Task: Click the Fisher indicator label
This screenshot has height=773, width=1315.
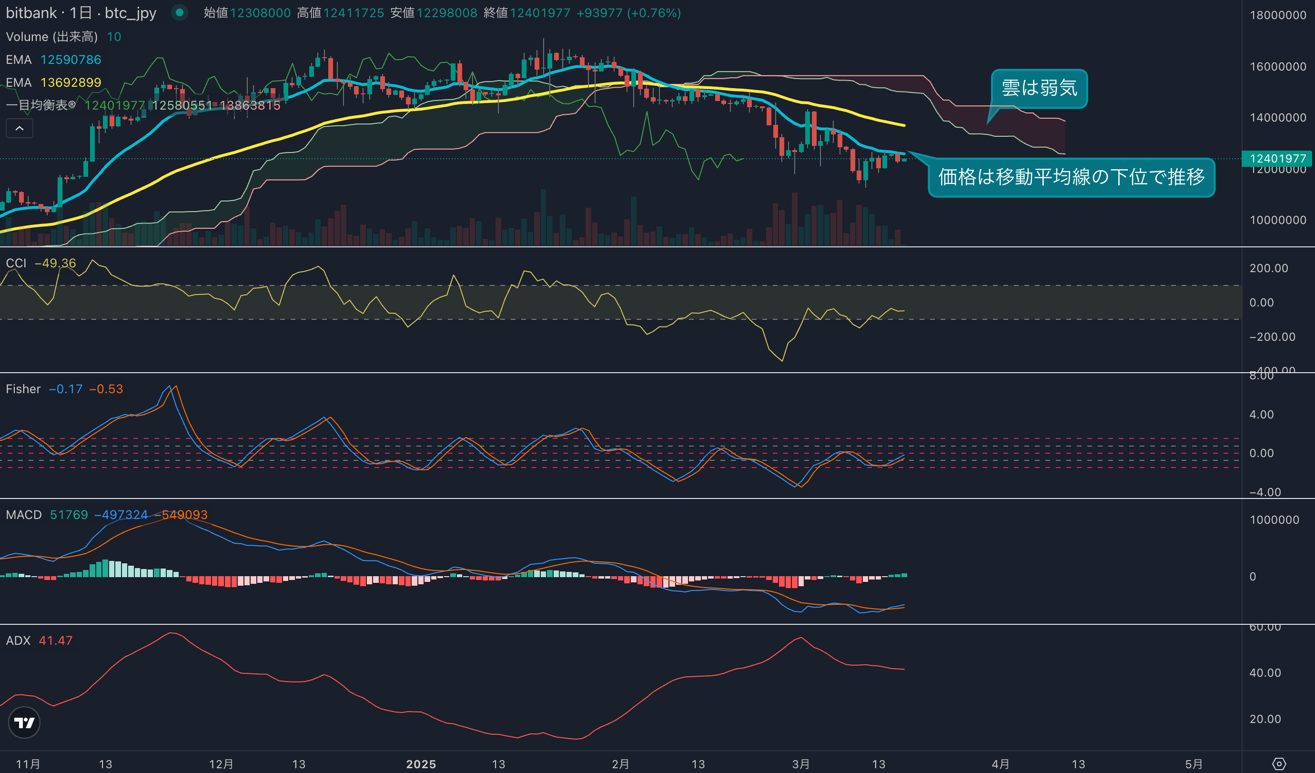Action: pyautogui.click(x=23, y=389)
